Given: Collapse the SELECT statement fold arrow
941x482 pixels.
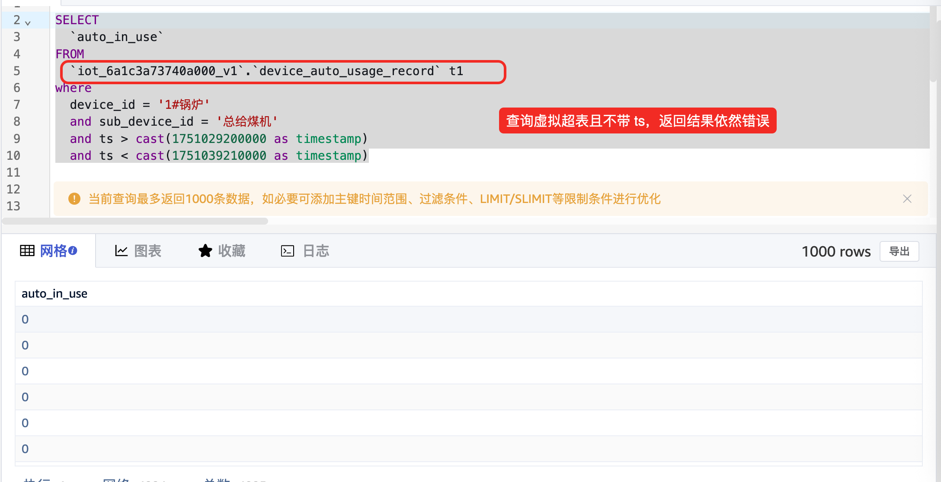Looking at the screenshot, I should coord(28,23).
